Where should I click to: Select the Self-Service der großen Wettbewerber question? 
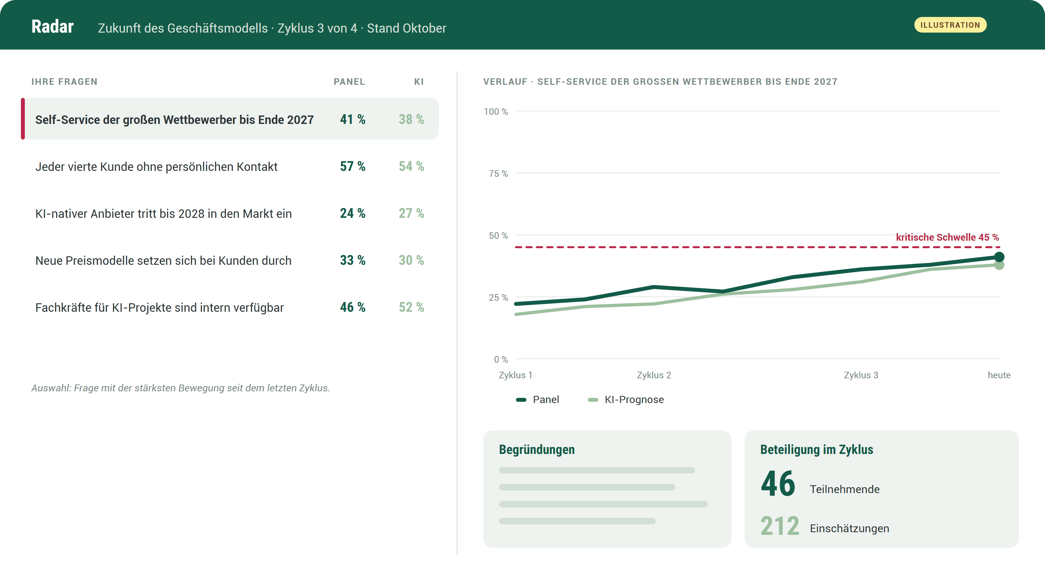tap(230, 119)
